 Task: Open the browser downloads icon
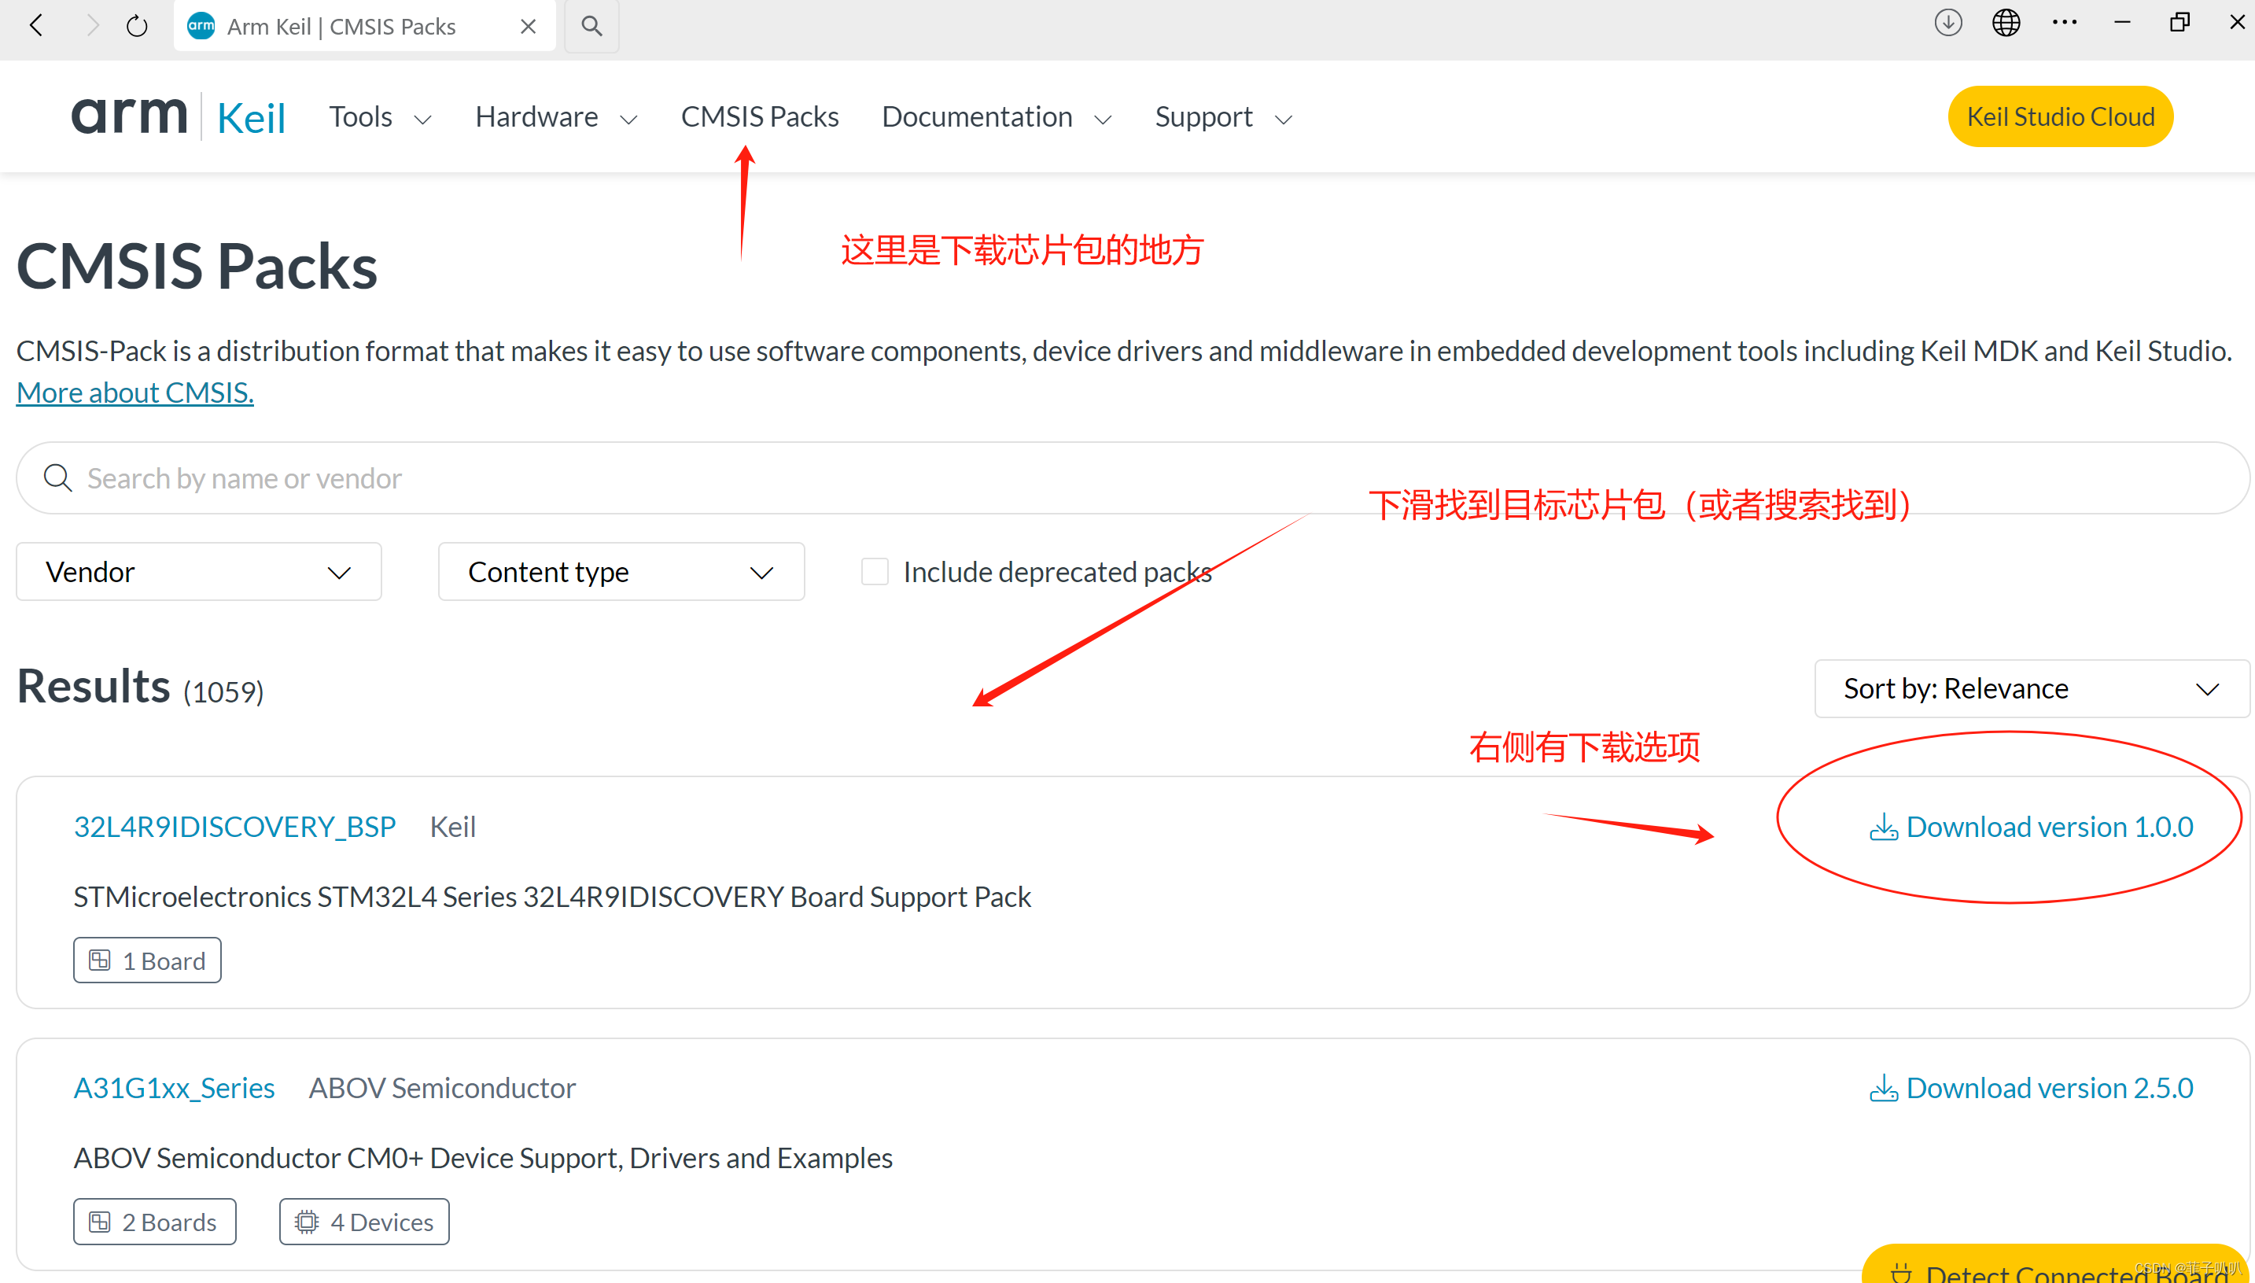(1947, 23)
